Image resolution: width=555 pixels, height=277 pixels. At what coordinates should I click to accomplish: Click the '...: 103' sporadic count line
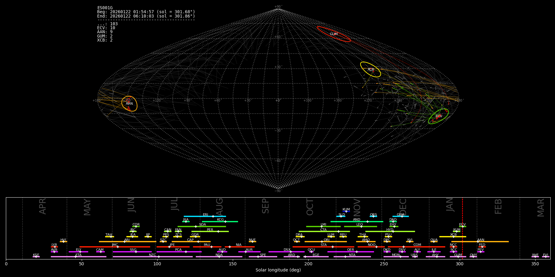[x=107, y=24]
